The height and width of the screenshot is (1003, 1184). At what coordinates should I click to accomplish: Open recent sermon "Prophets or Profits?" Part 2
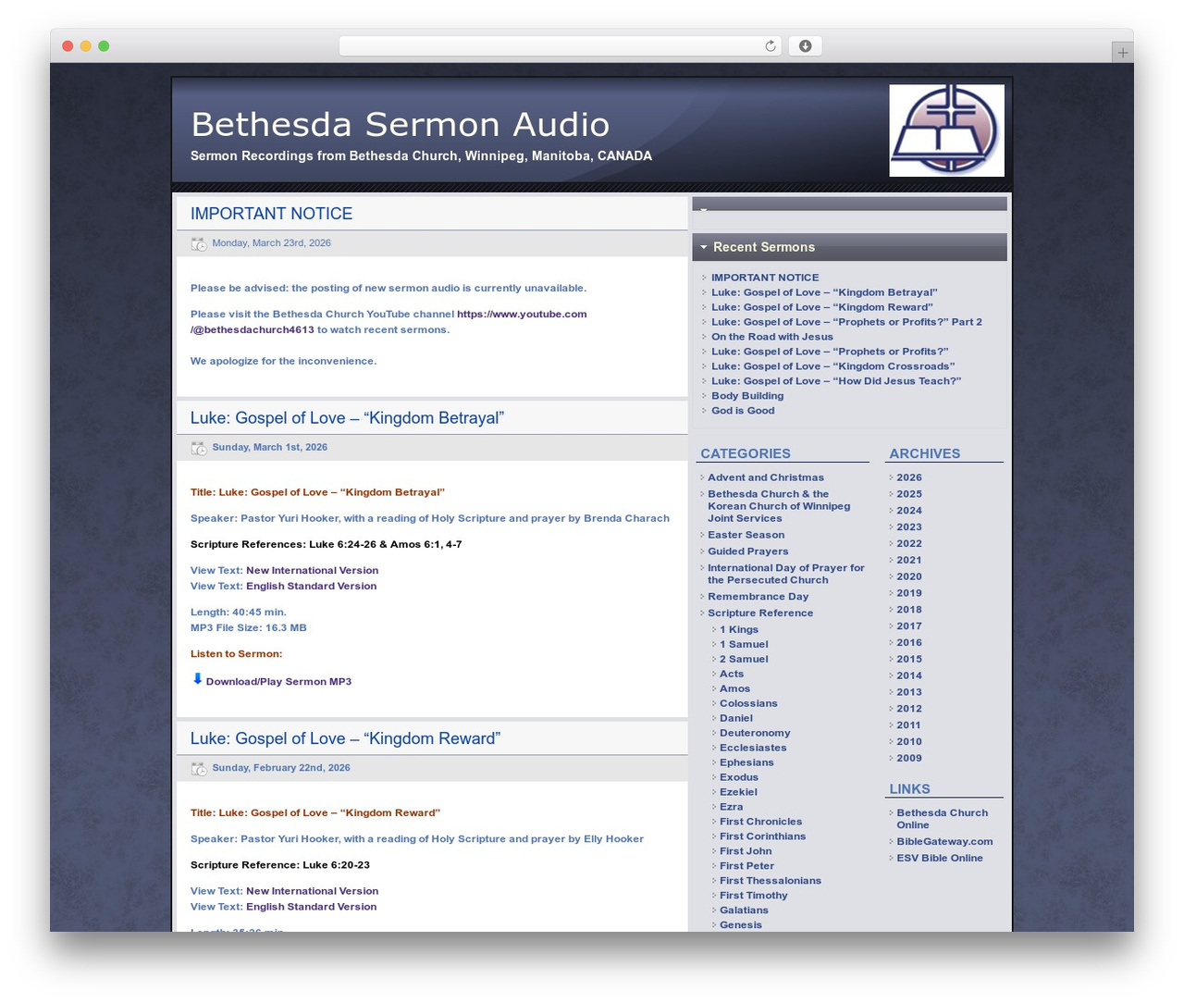(x=846, y=322)
